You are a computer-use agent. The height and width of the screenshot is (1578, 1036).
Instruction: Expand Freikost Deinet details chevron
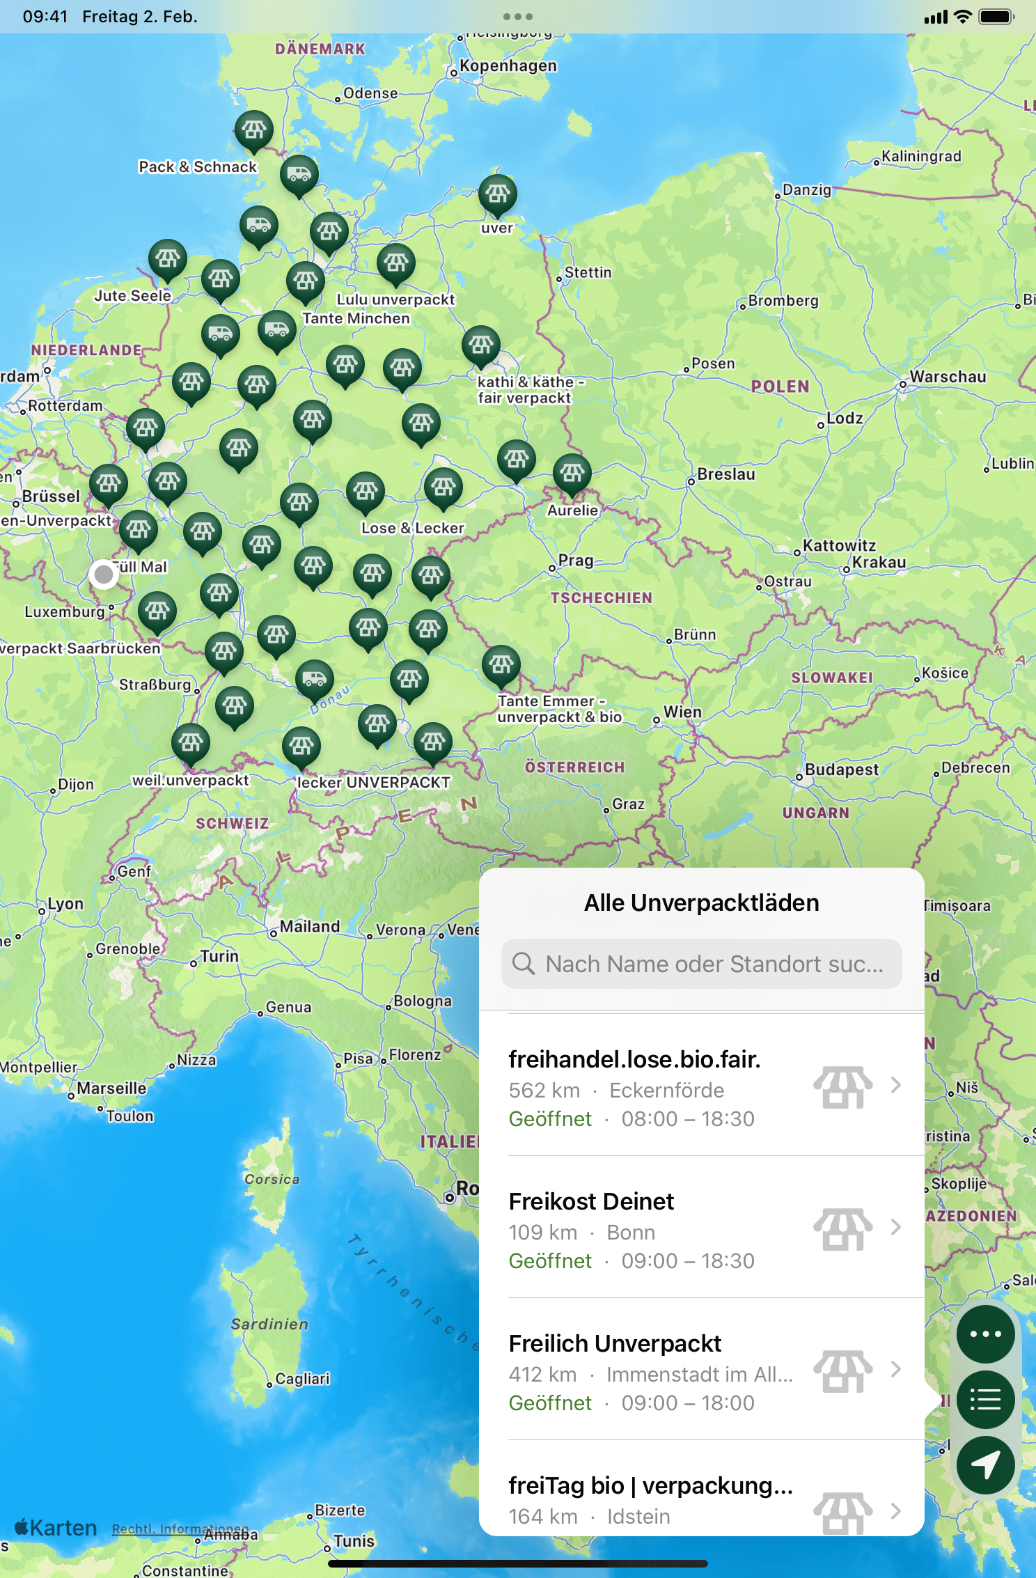coord(895,1227)
